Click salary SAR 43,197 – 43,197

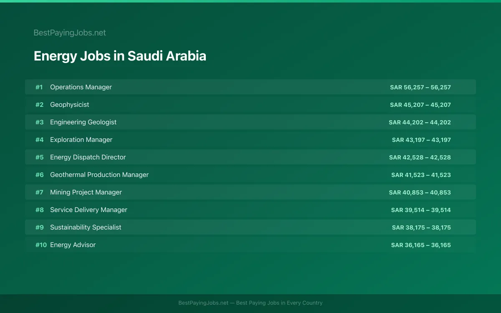422,140
